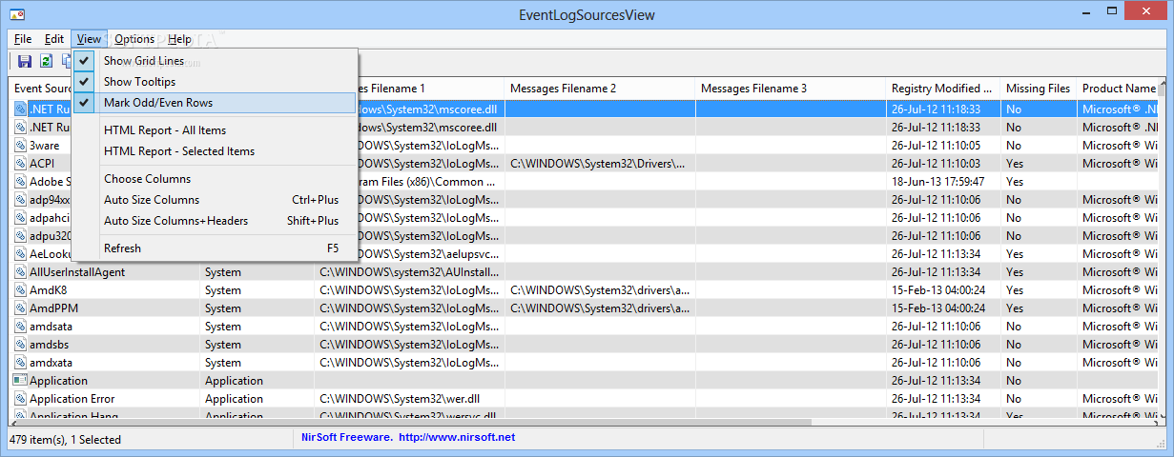Select the AeLook... row icon
This screenshot has width=1174, height=457.
[x=21, y=254]
